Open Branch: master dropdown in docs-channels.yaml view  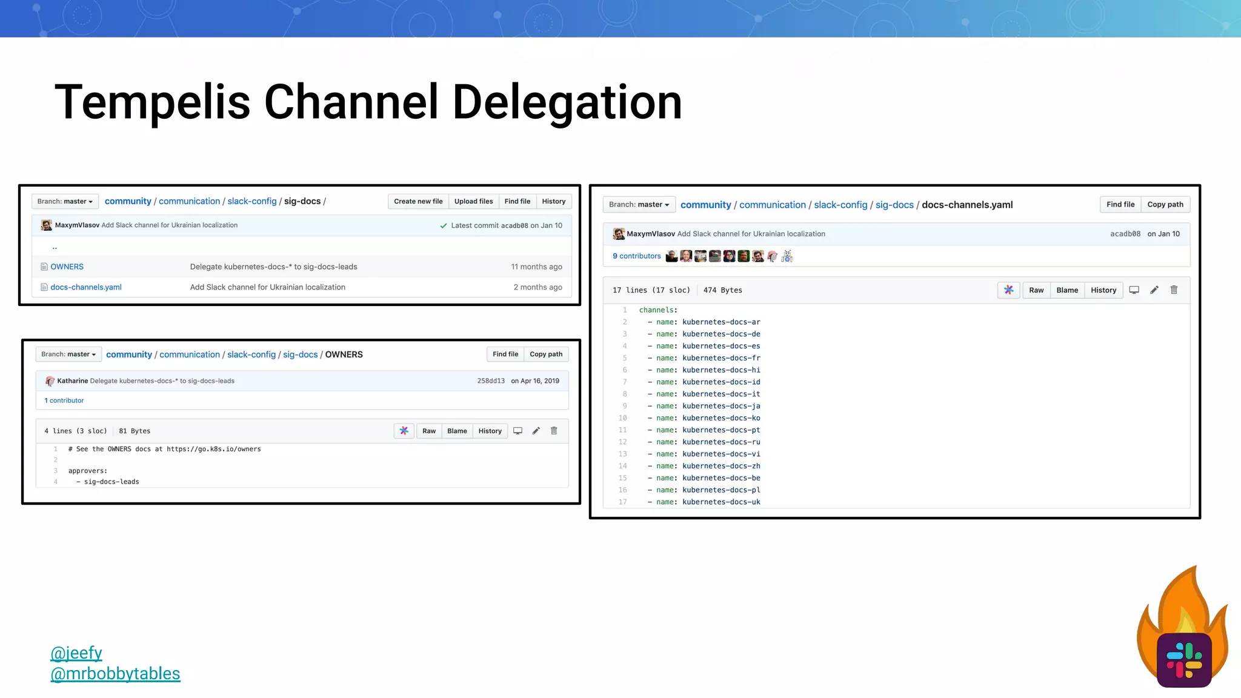pos(639,205)
